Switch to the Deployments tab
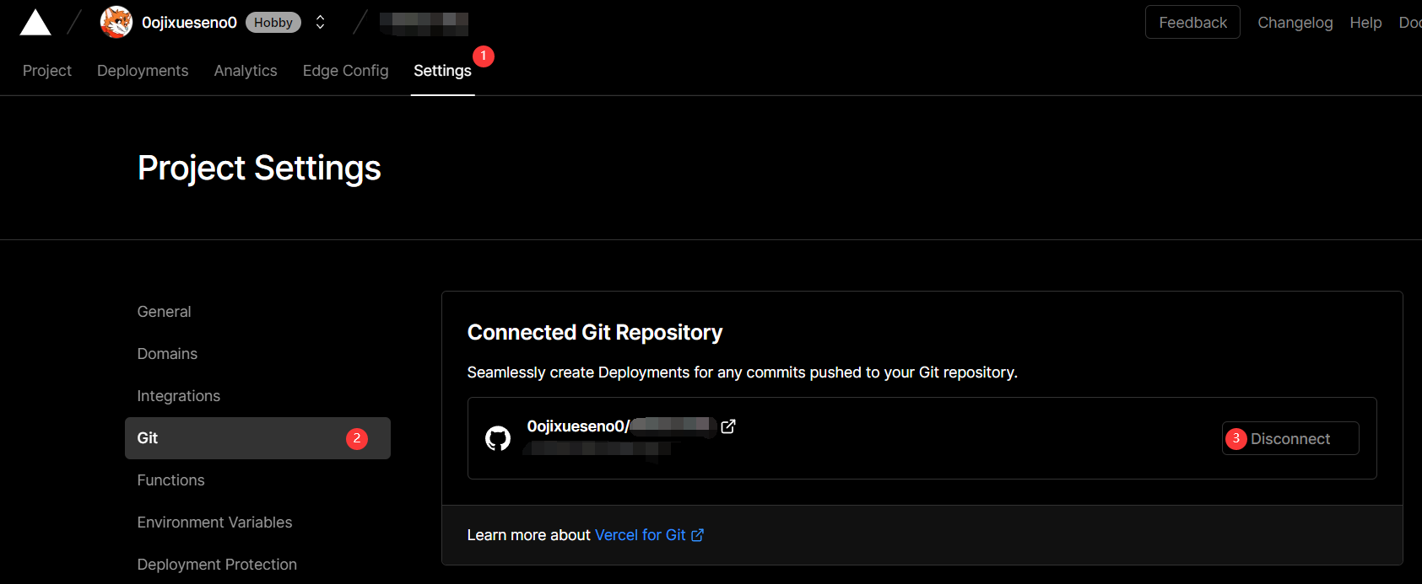Image resolution: width=1422 pixels, height=584 pixels. click(x=143, y=71)
